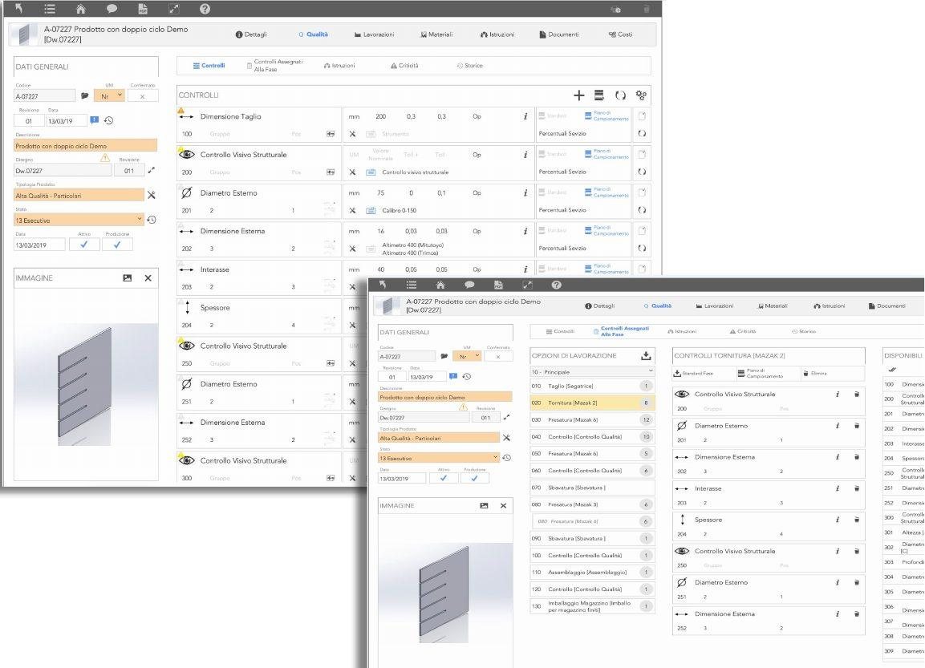Screen dimensions: 925x668
Task: Click the delete X in Diametro Esterno 201 row
Action: click(x=352, y=210)
